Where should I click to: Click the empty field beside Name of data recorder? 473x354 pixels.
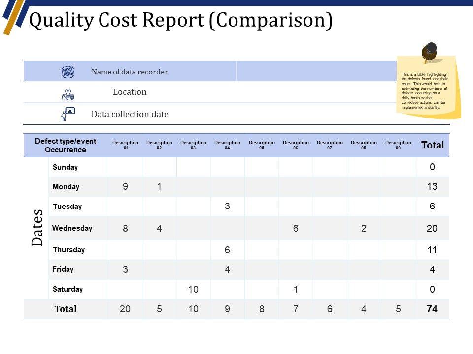[x=315, y=71]
